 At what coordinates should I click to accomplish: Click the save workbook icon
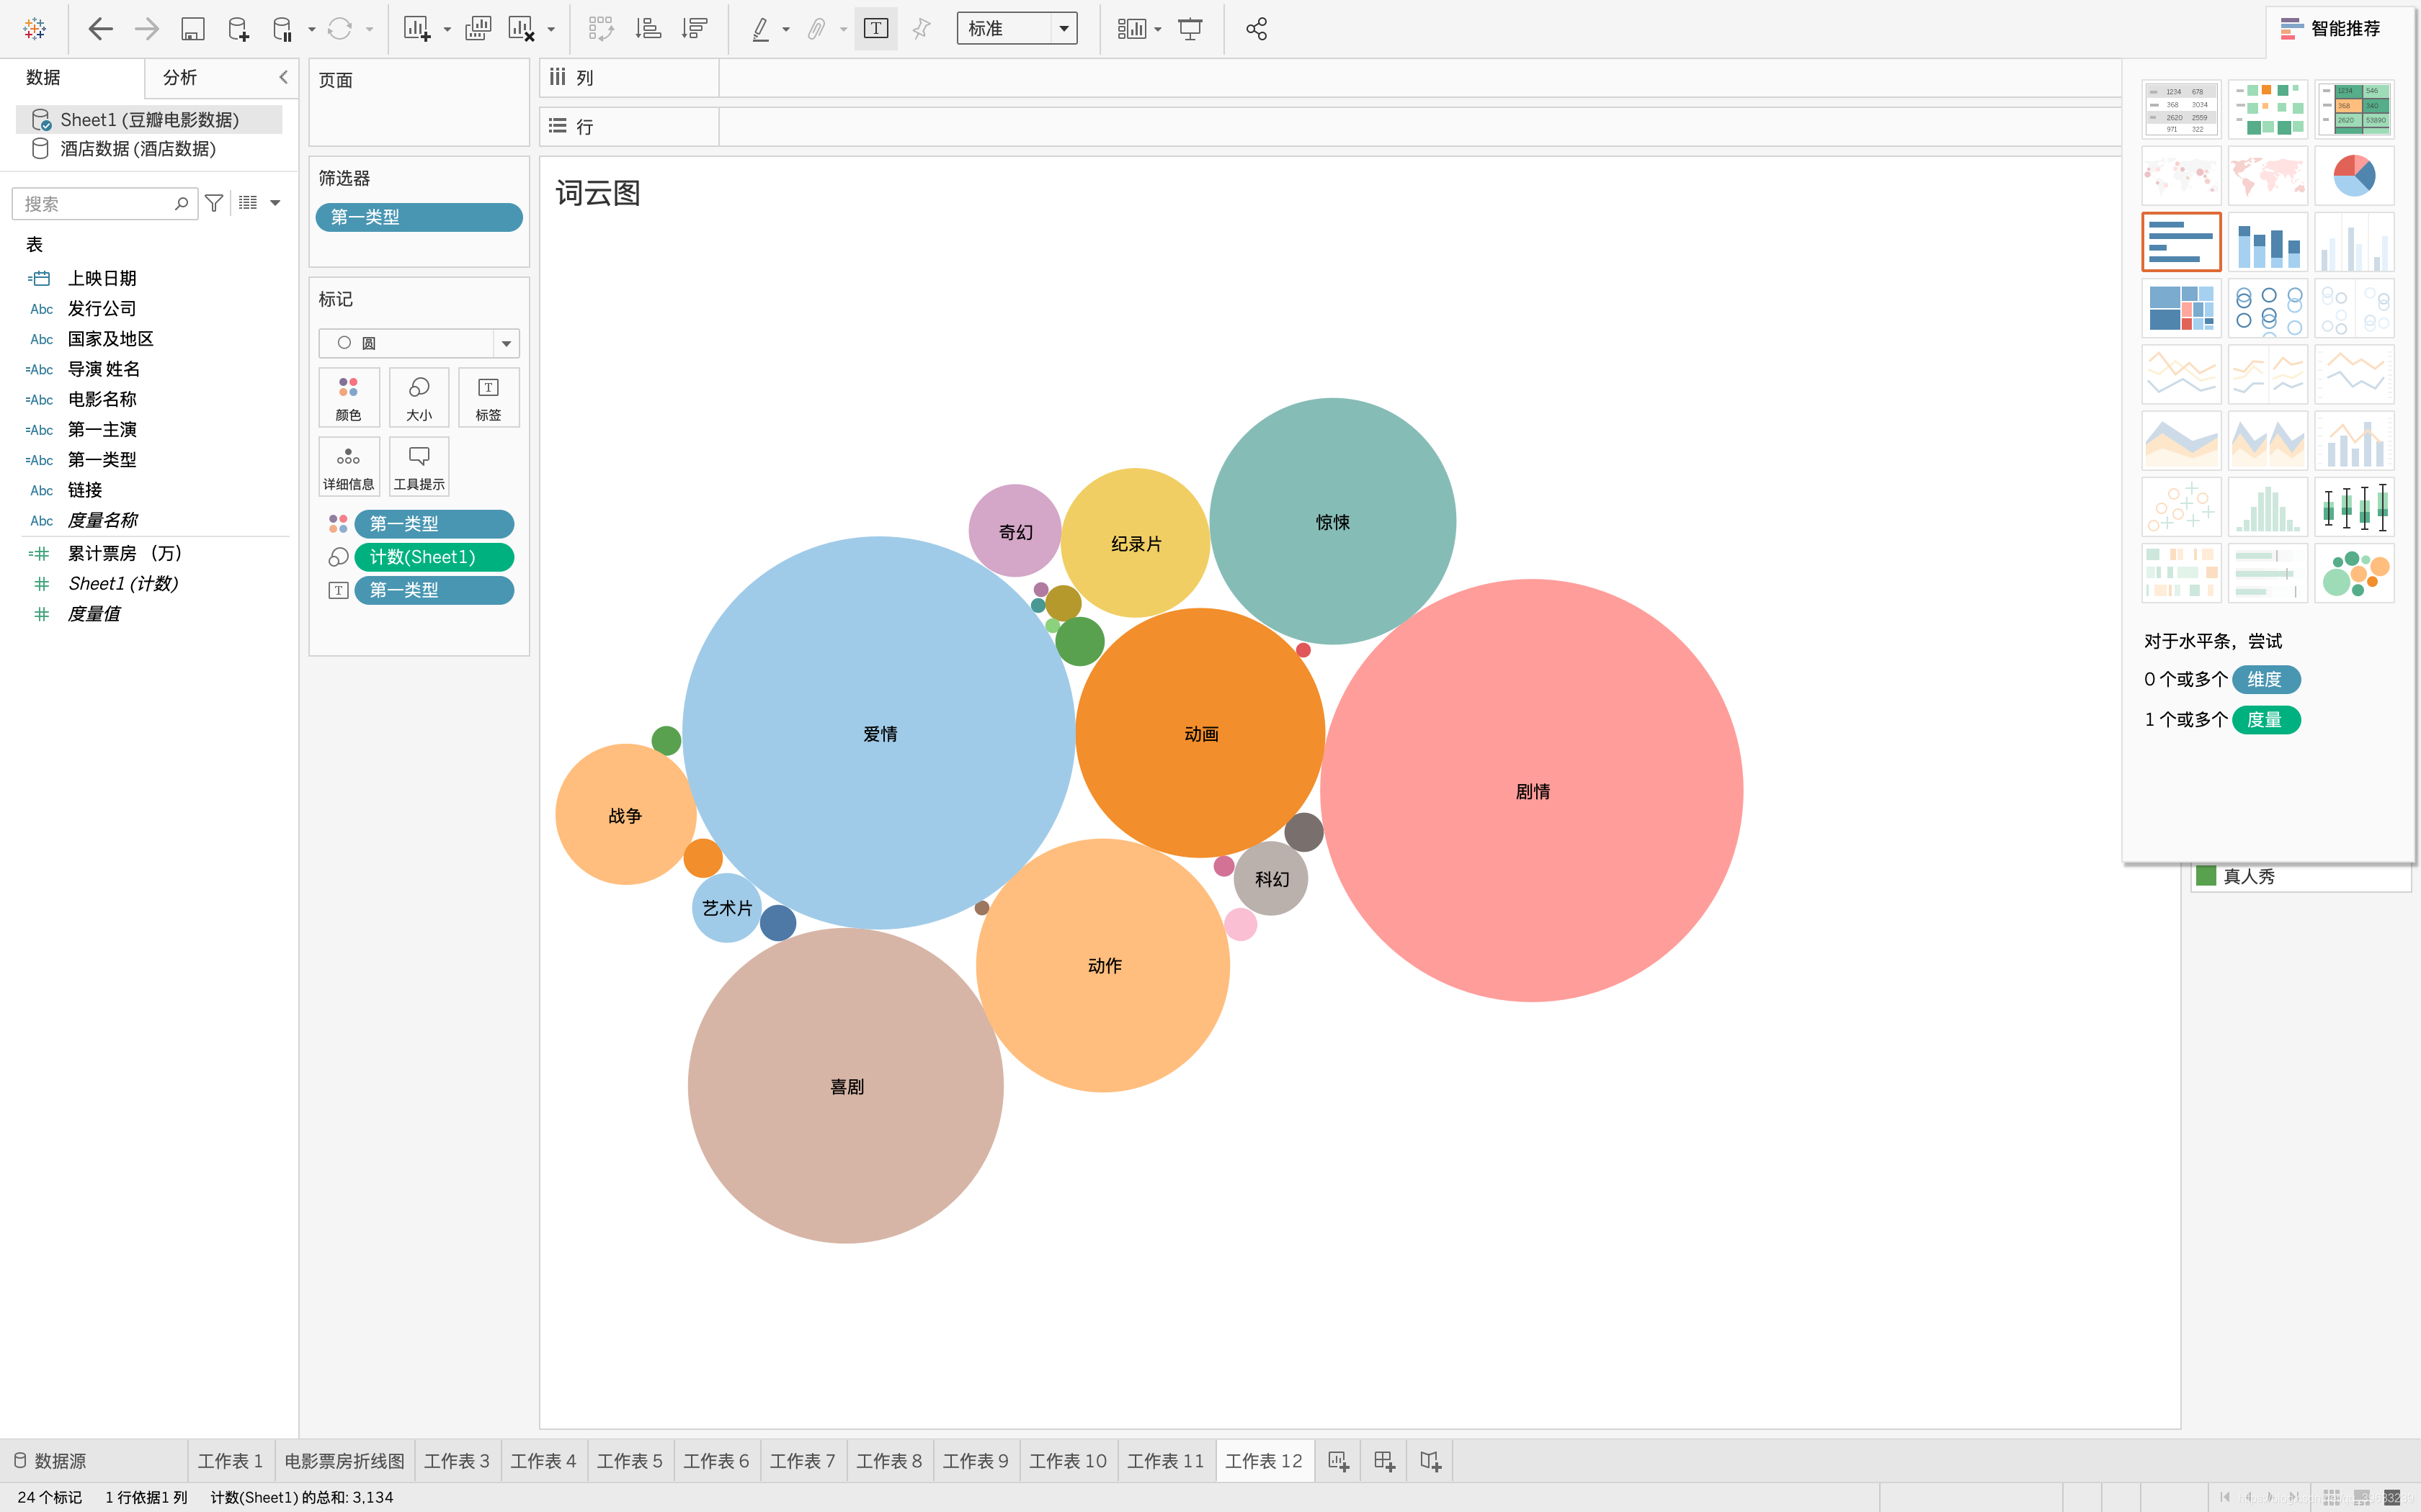(192, 29)
